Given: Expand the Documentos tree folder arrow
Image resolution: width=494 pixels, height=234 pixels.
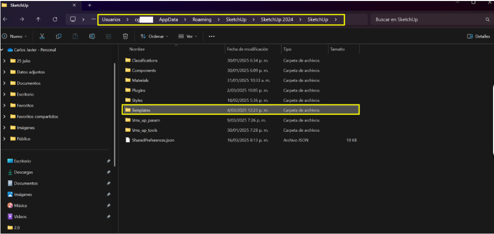Looking at the screenshot, I should click(x=4, y=83).
